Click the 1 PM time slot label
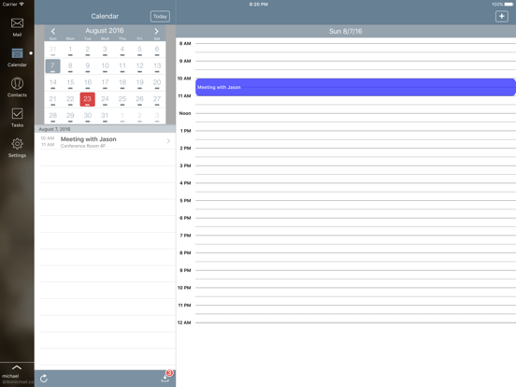The image size is (516, 387). click(x=186, y=131)
